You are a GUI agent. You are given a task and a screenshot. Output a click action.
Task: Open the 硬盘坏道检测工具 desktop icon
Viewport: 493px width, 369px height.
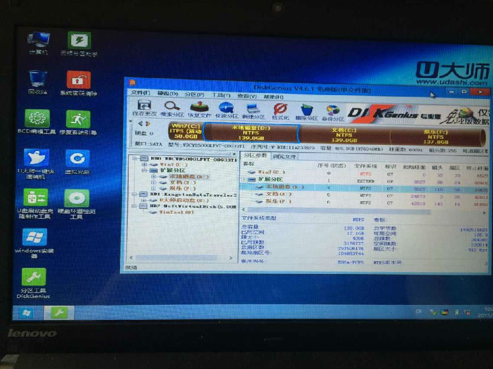tap(76, 204)
